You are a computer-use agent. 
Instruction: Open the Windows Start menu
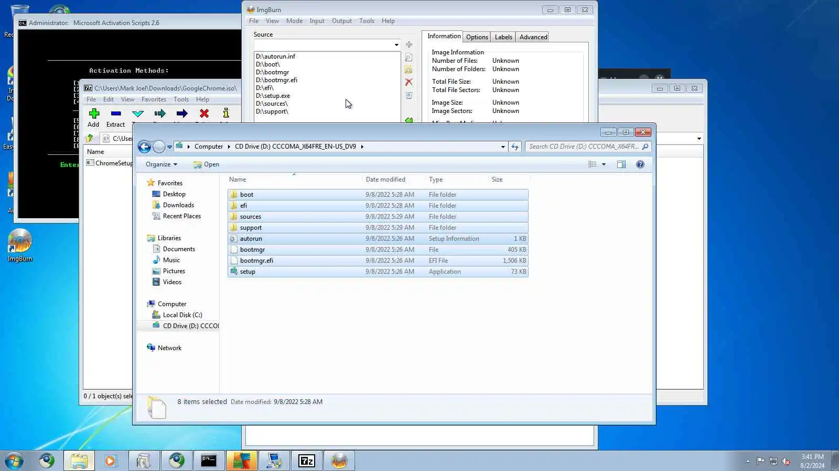[x=14, y=461]
